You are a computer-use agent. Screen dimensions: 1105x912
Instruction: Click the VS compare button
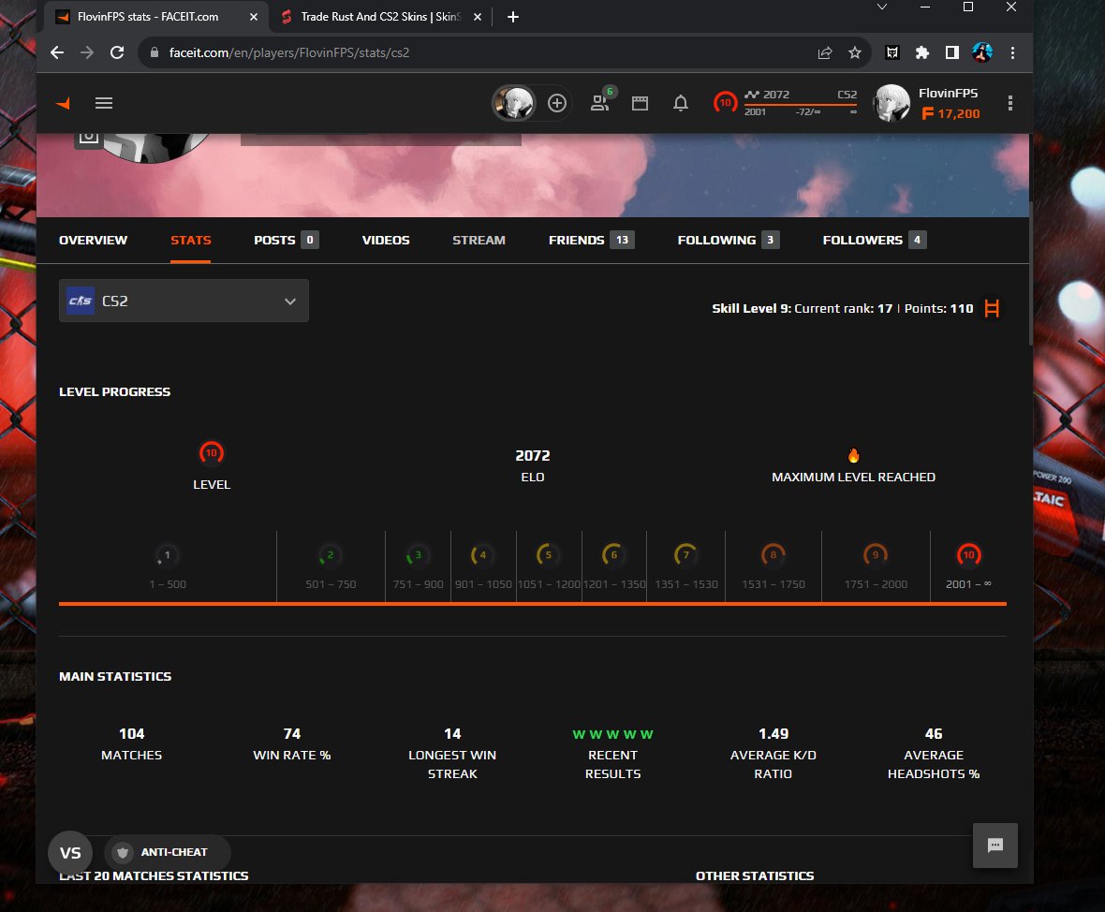tap(70, 853)
